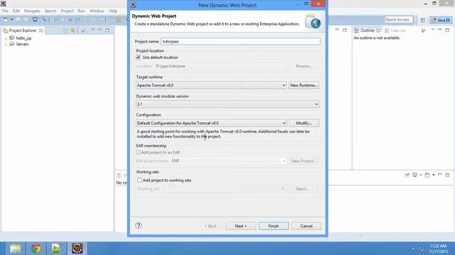
Task: Switch to Java EE perspective
Action: [441, 20]
